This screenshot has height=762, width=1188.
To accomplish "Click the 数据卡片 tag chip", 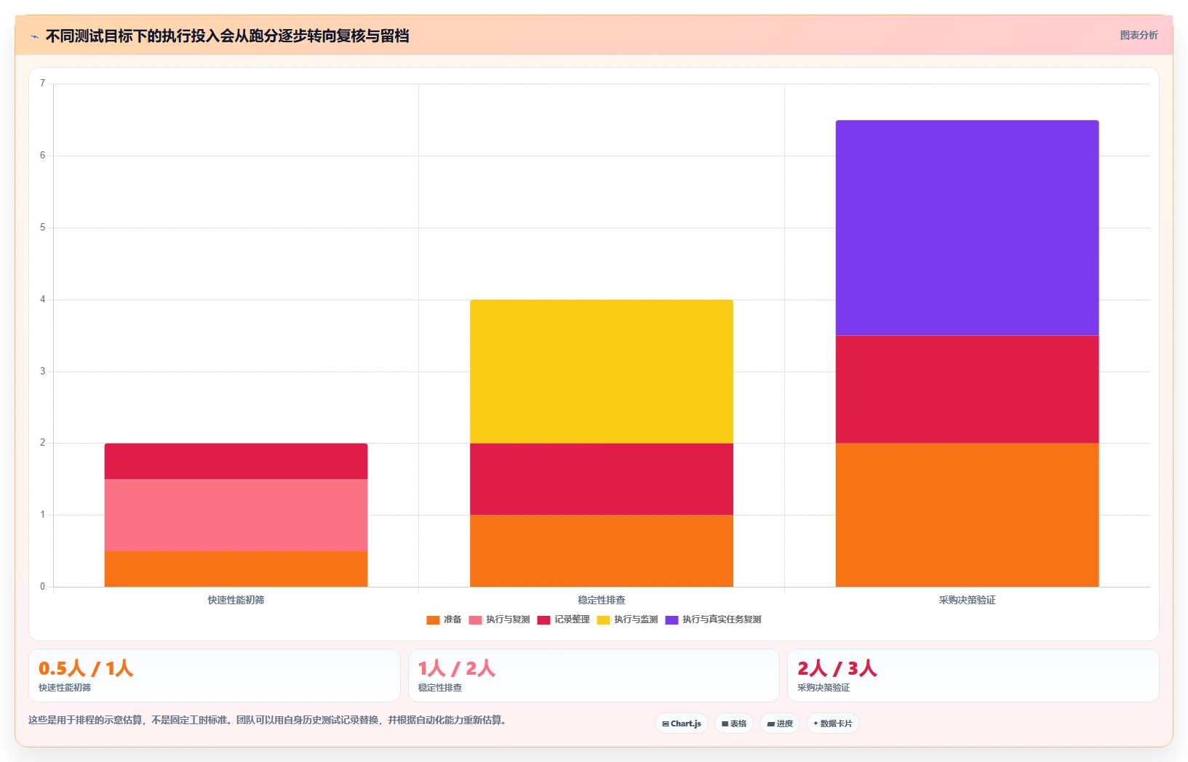I will point(833,723).
